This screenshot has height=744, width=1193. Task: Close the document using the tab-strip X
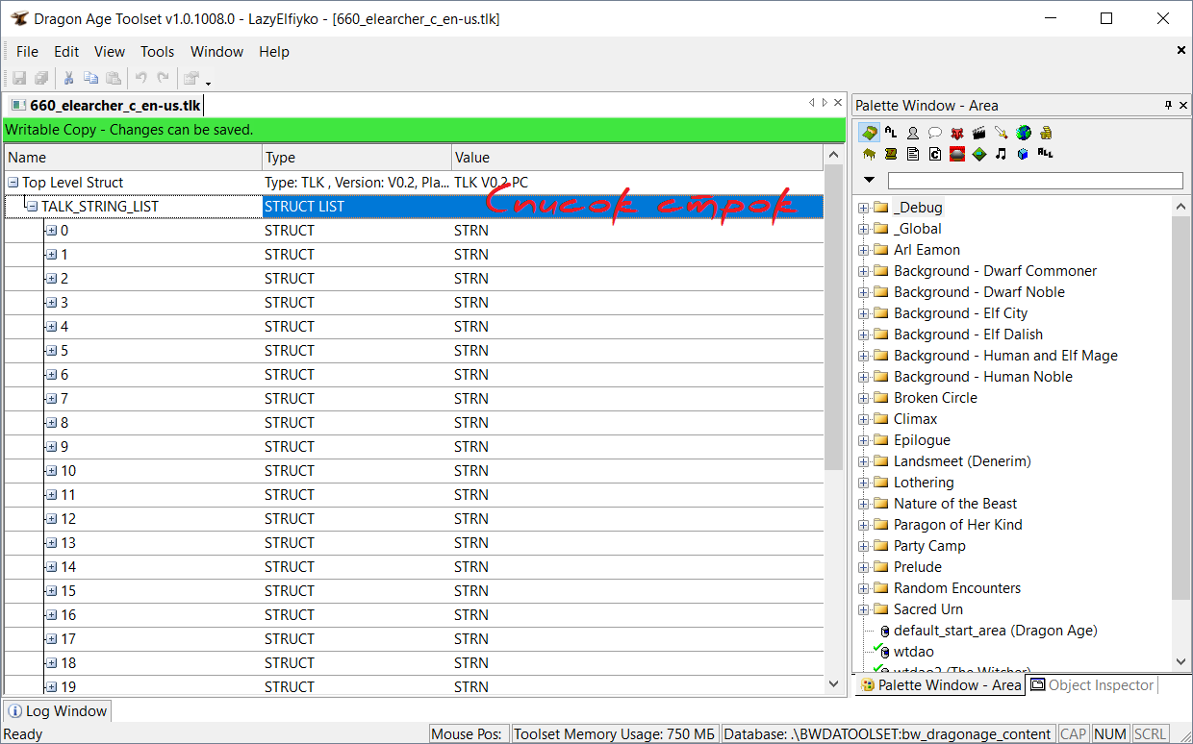pos(838,103)
